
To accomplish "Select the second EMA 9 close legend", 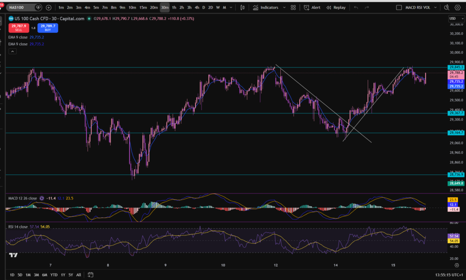I will pyautogui.click(x=18, y=44).
